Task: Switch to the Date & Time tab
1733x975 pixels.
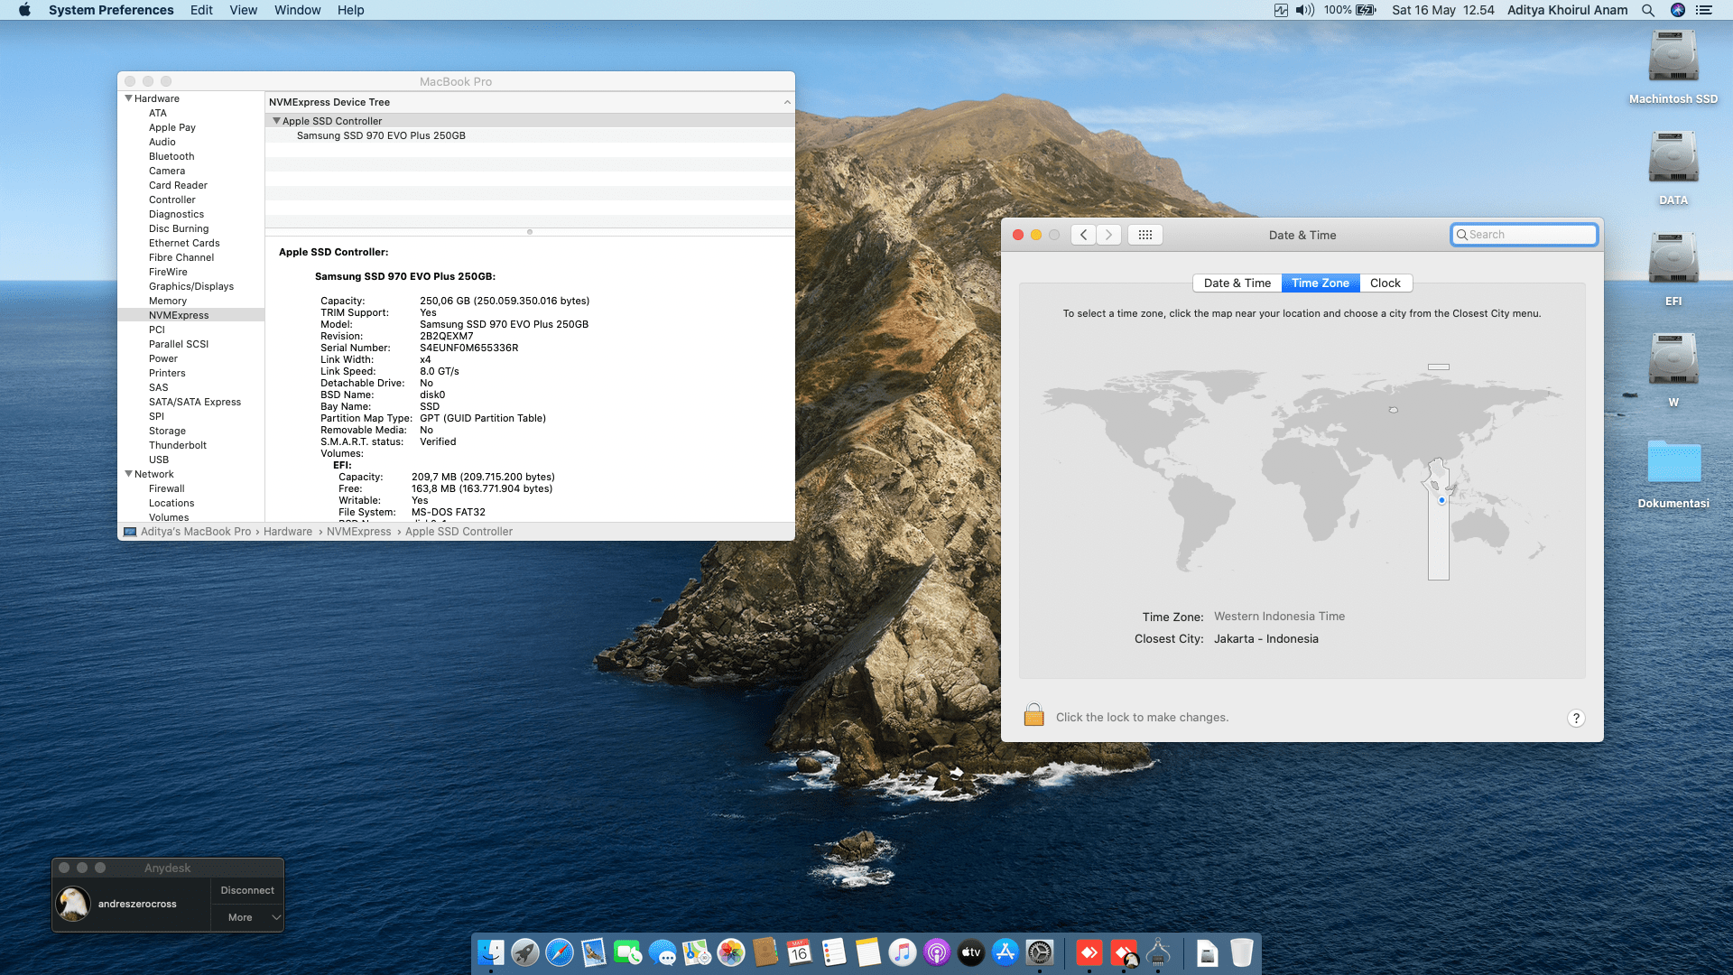Action: (1237, 283)
